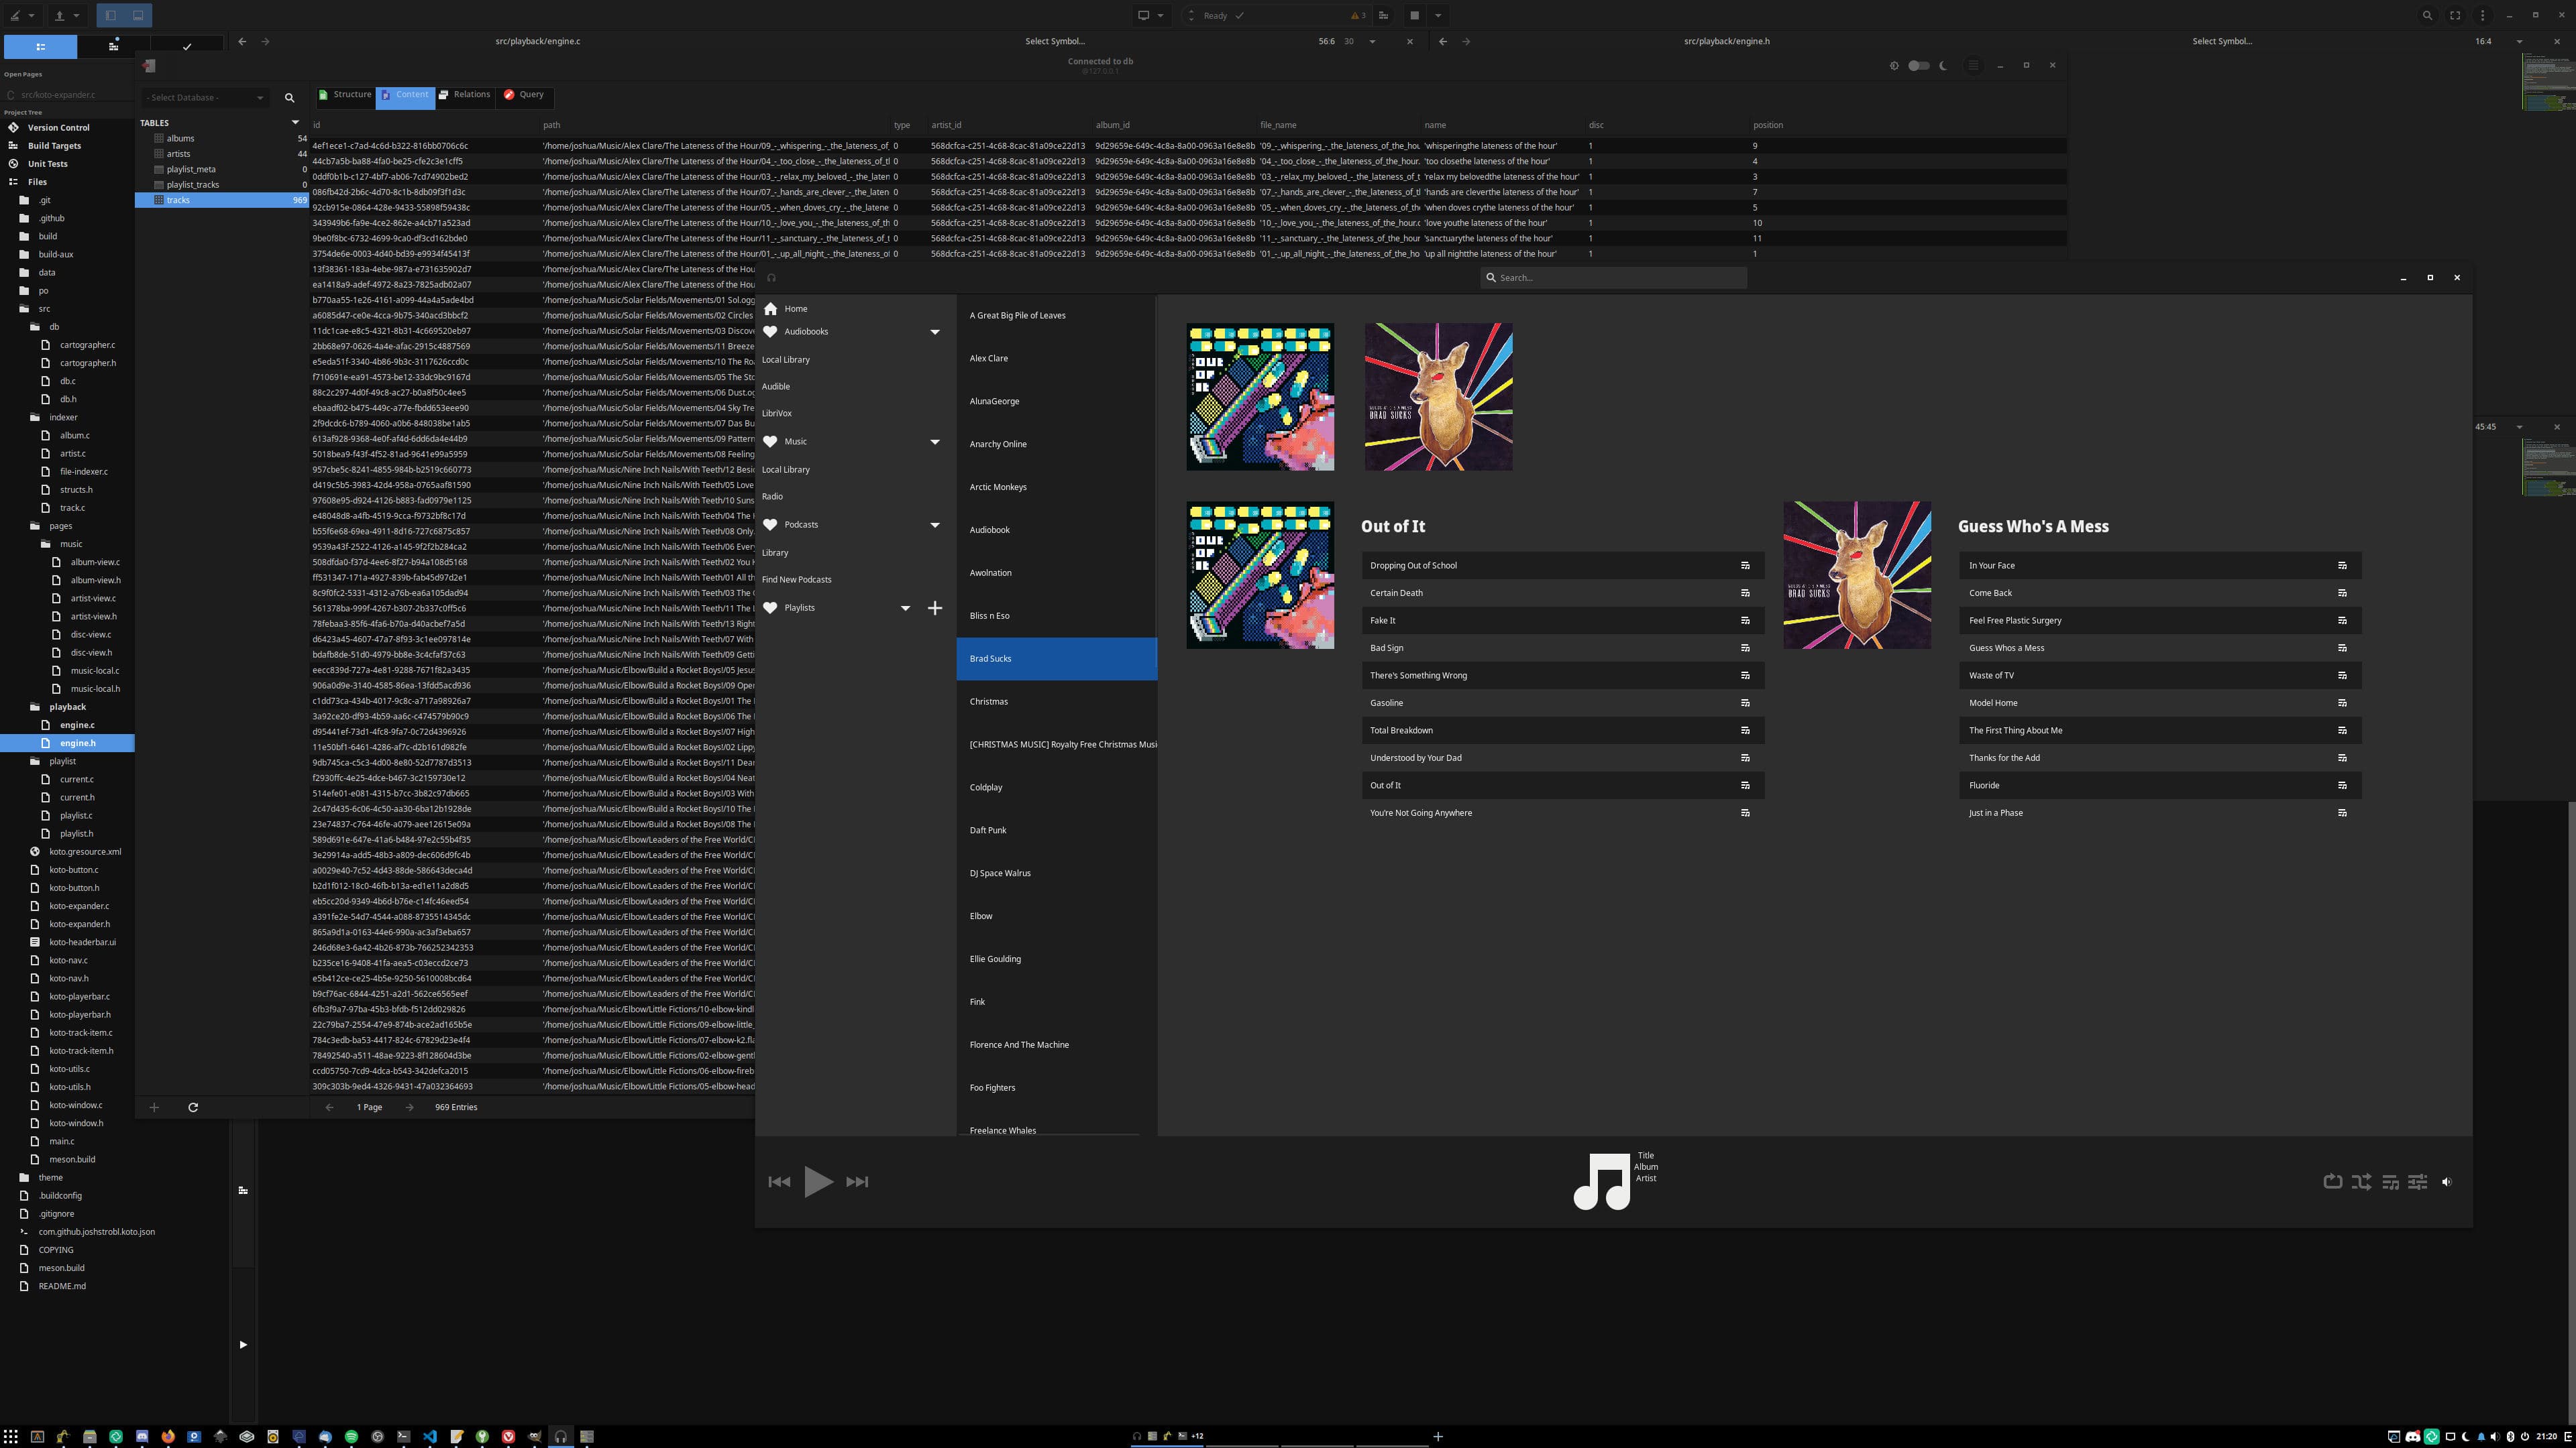
Task: Toggle shuffle in player bar
Action: (x=2361, y=1181)
